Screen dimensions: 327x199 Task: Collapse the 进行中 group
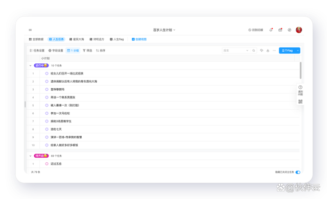pyautogui.click(x=31, y=66)
